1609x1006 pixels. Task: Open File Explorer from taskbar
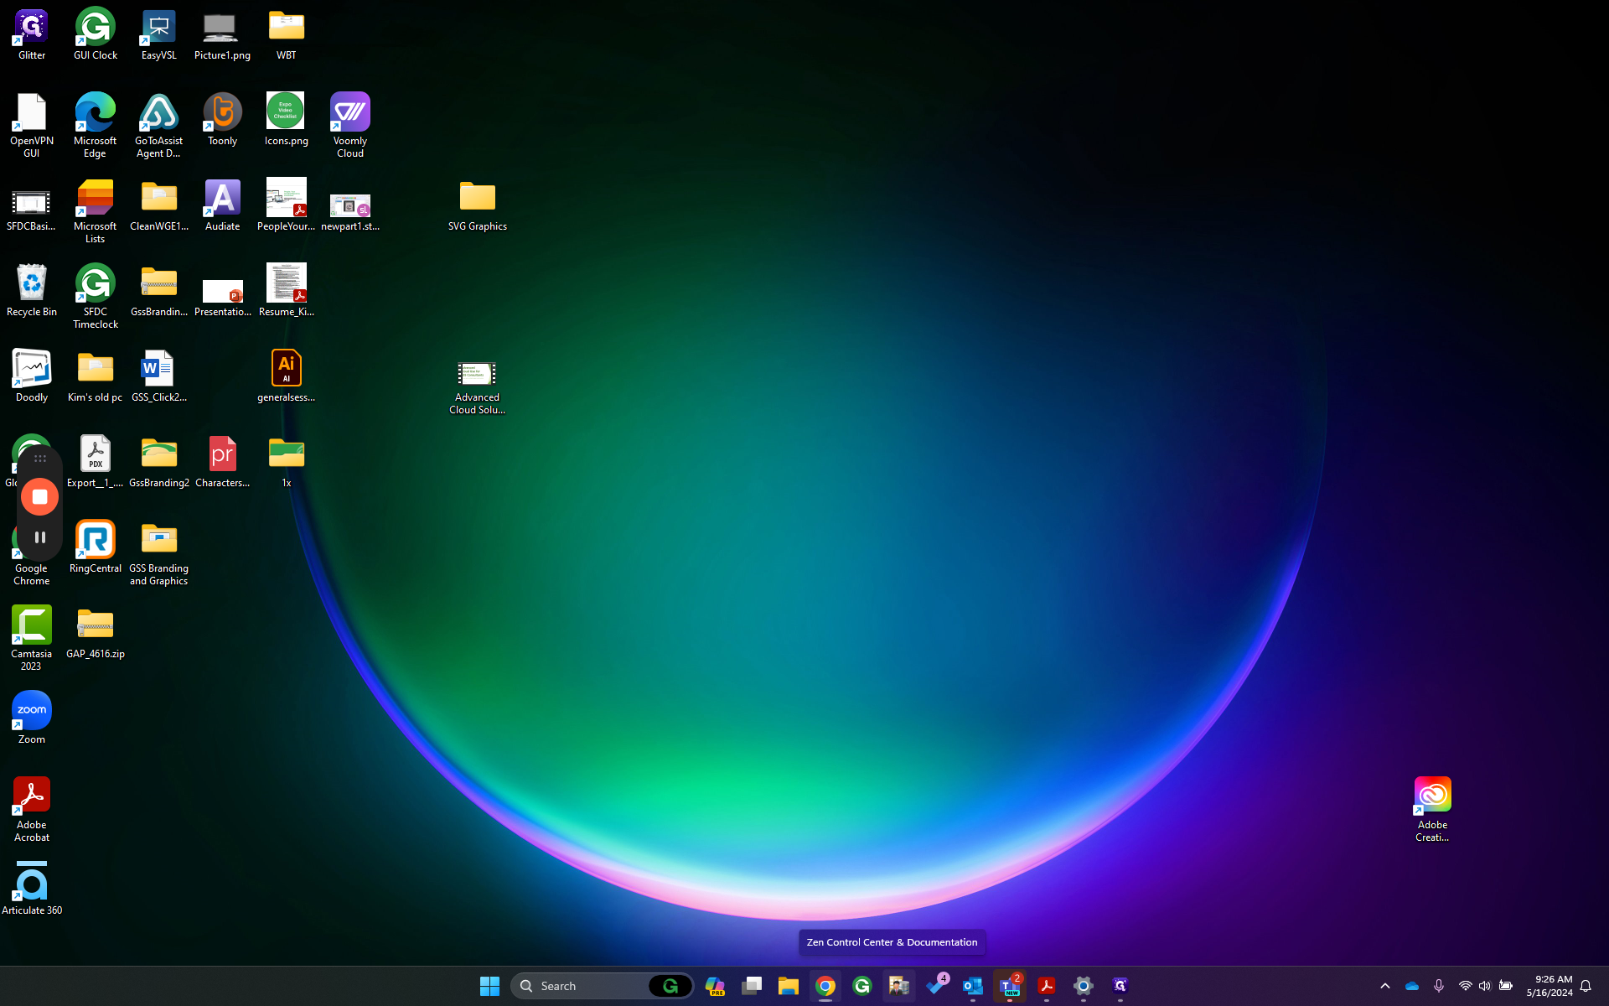pyautogui.click(x=789, y=986)
